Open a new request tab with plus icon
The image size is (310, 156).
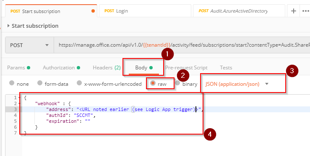click(294, 11)
